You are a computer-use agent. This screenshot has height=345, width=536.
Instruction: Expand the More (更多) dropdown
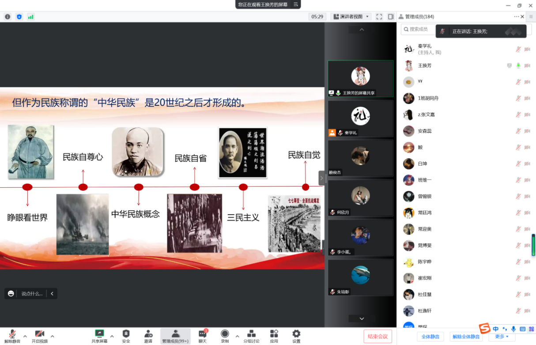(502, 337)
